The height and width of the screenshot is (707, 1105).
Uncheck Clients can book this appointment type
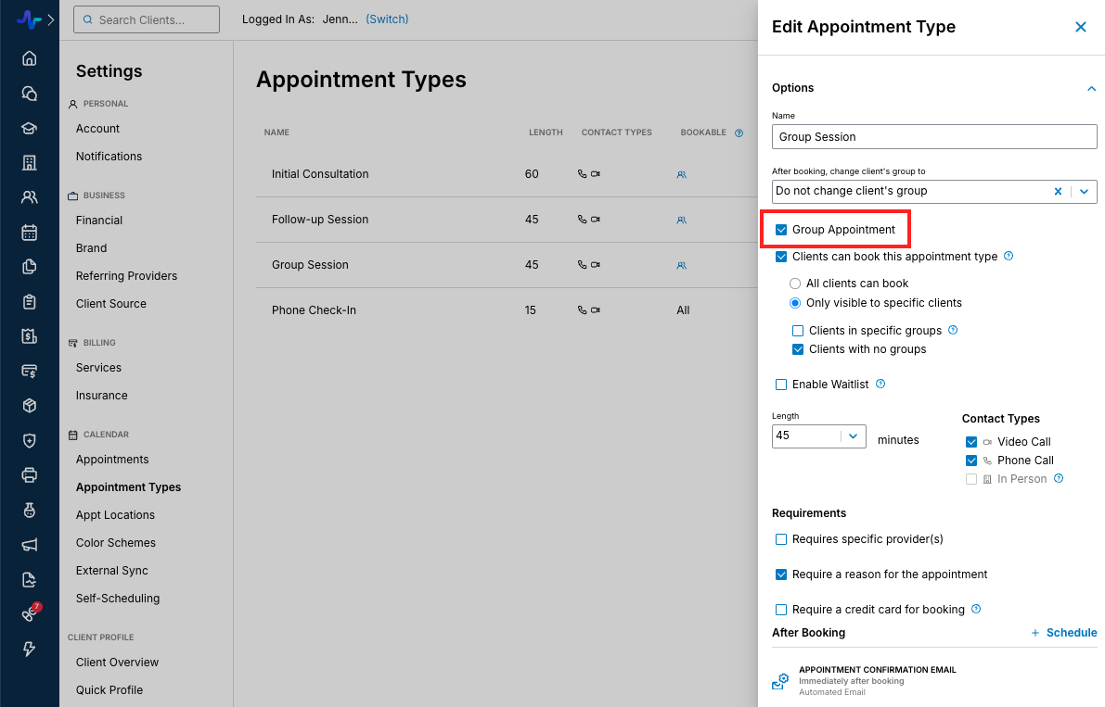click(x=781, y=257)
